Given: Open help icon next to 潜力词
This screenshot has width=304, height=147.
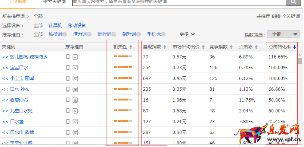Looking at the screenshot, I should pyautogui.click(x=89, y=34).
